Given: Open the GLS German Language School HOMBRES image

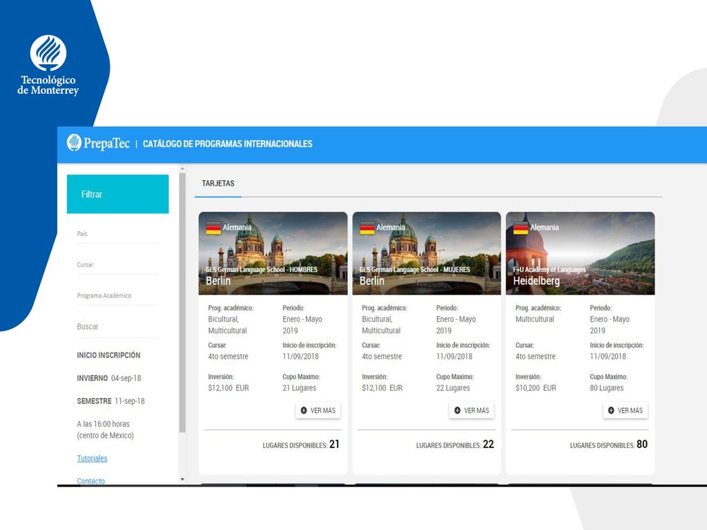Looking at the screenshot, I should pyautogui.click(x=273, y=253).
